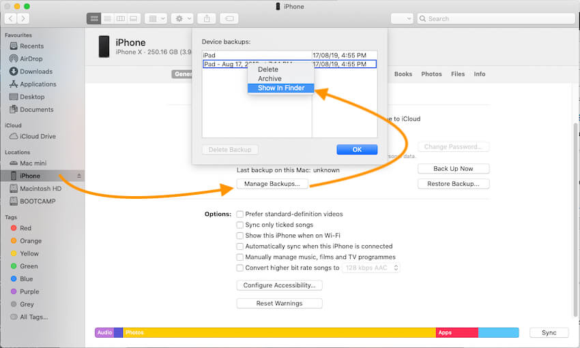Viewport: 580px width, 348px height.
Task: Enable Show this iPhone when on Wi-Fi
Action: click(x=240, y=236)
